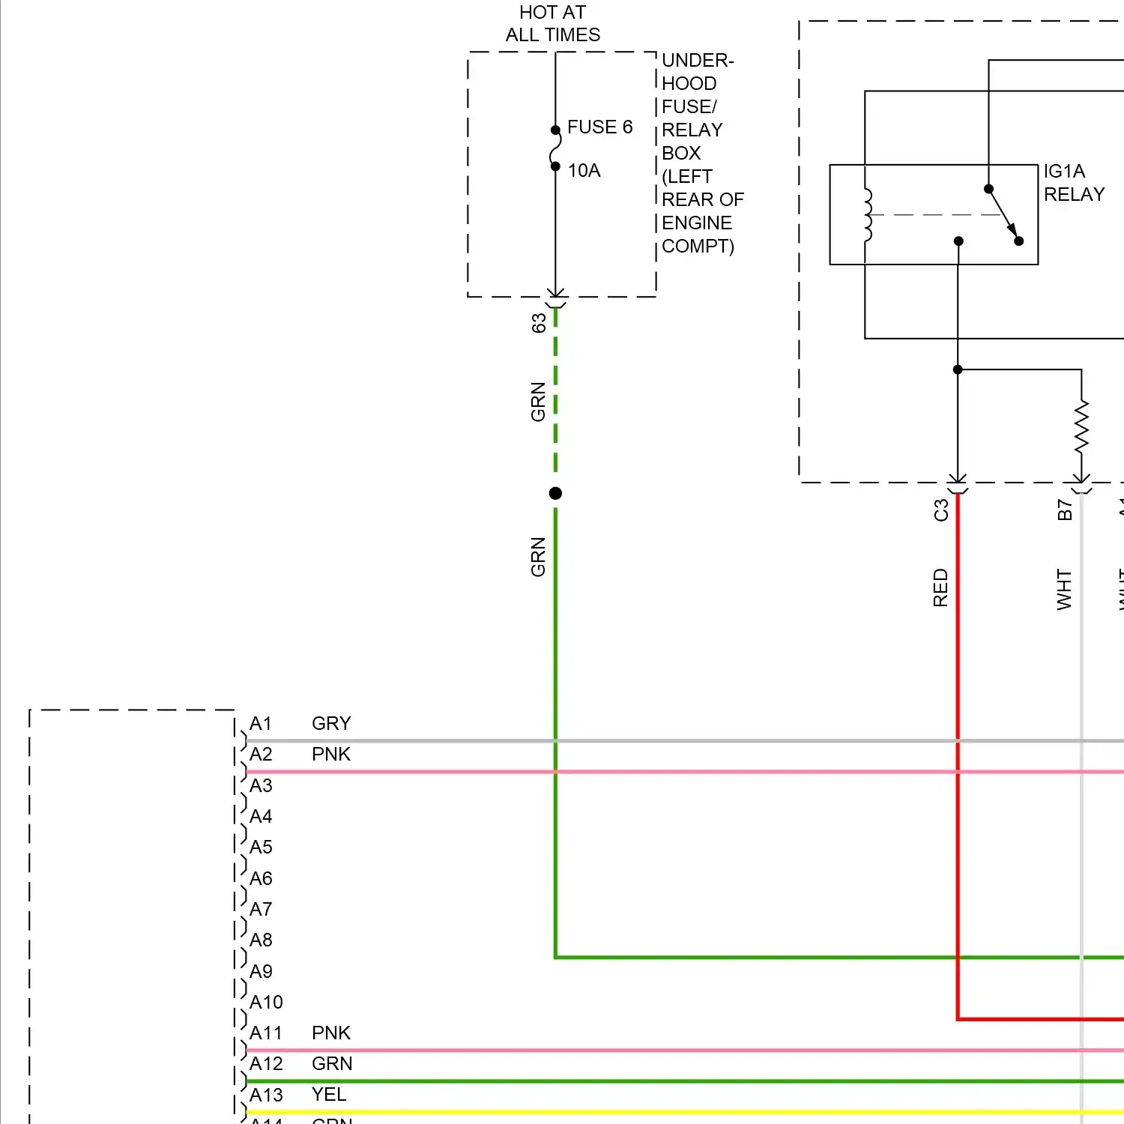Image resolution: width=1124 pixels, height=1124 pixels.
Task: Click pin label "A12"
Action: pos(266,1064)
